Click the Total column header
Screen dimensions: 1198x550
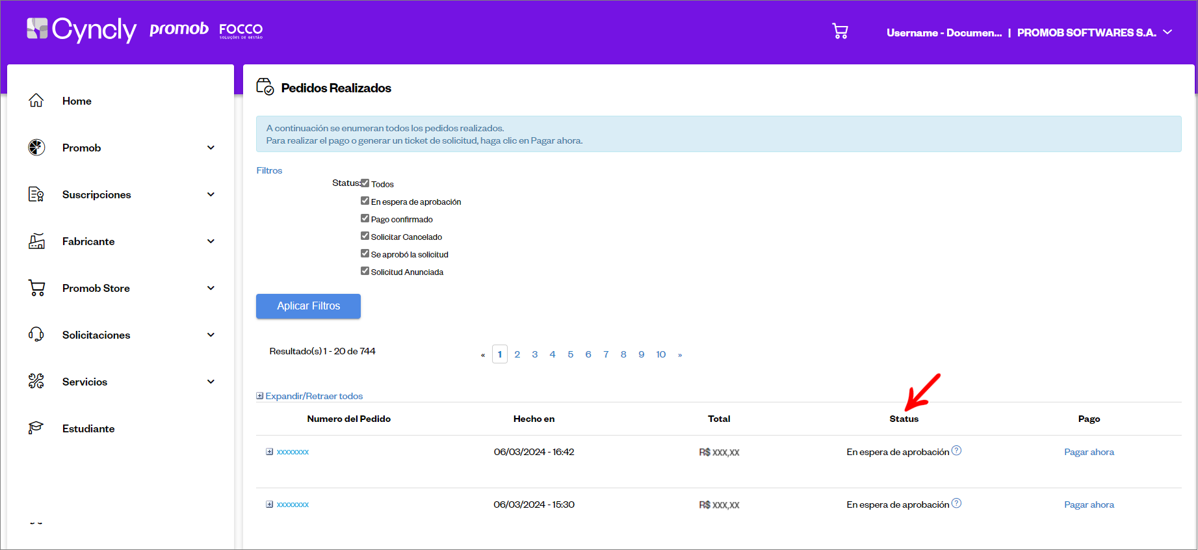click(x=719, y=419)
